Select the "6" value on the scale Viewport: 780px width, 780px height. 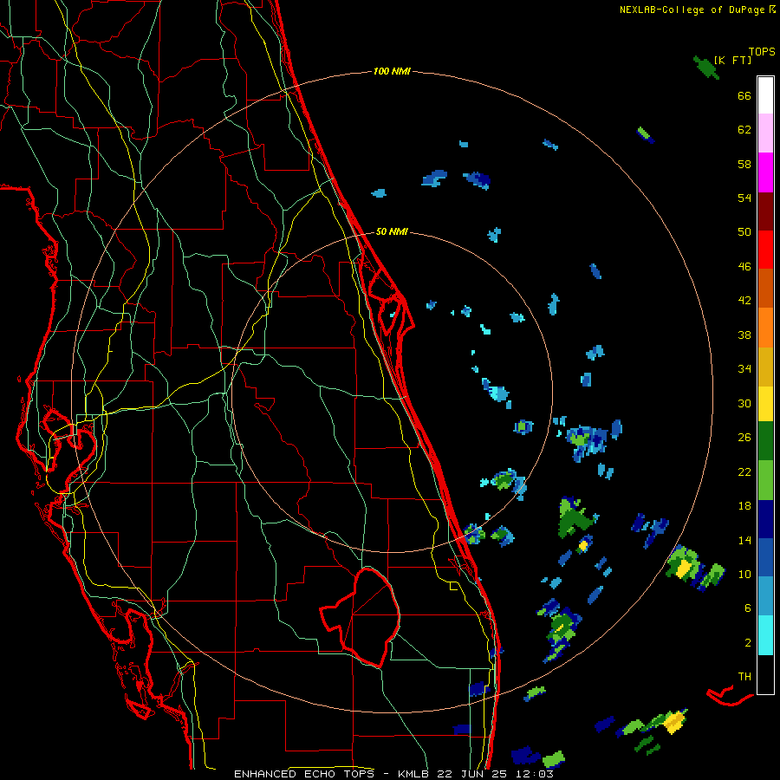(748, 608)
